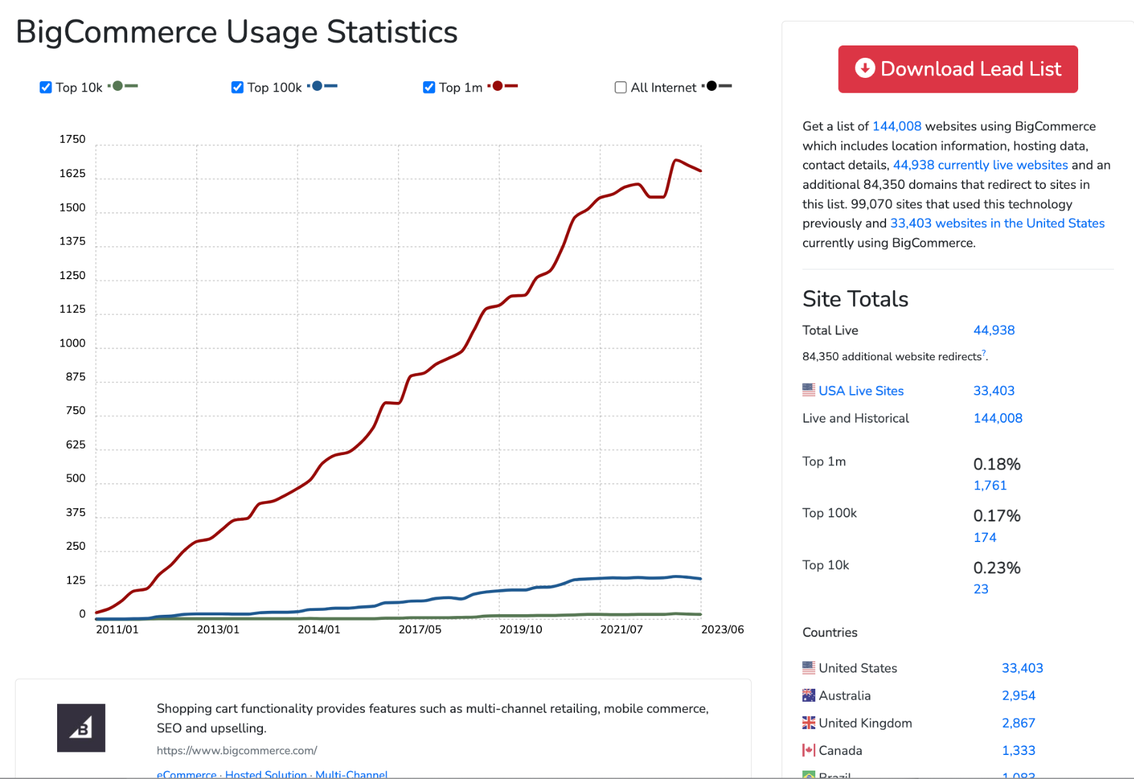Open the Top 10k count 23
This screenshot has width=1134, height=779.
pyautogui.click(x=981, y=589)
